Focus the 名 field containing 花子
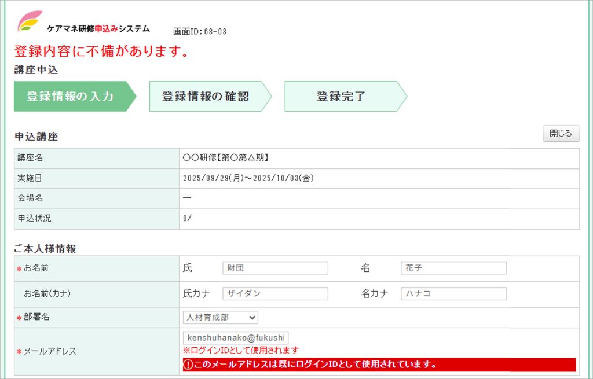This screenshot has width=593, height=379. tap(453, 268)
